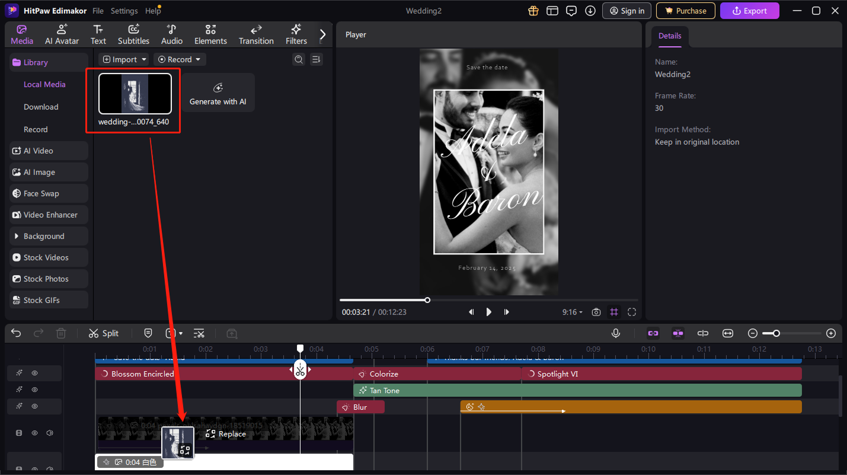847x475 pixels.
Task: Open the Settings menu
Action: click(124, 10)
